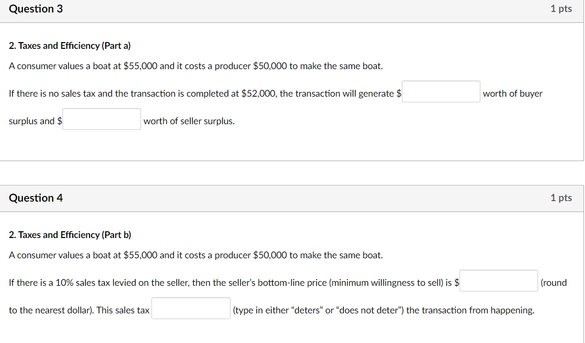Image resolution: width=585 pixels, height=343 pixels.
Task: Click the Taxes and Efficiency Part b heading
Action: coord(69,235)
